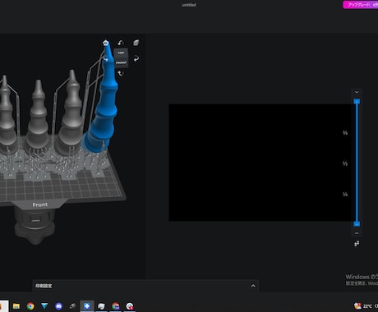
Task: Click the Front label on the build plate
Action: (40, 204)
